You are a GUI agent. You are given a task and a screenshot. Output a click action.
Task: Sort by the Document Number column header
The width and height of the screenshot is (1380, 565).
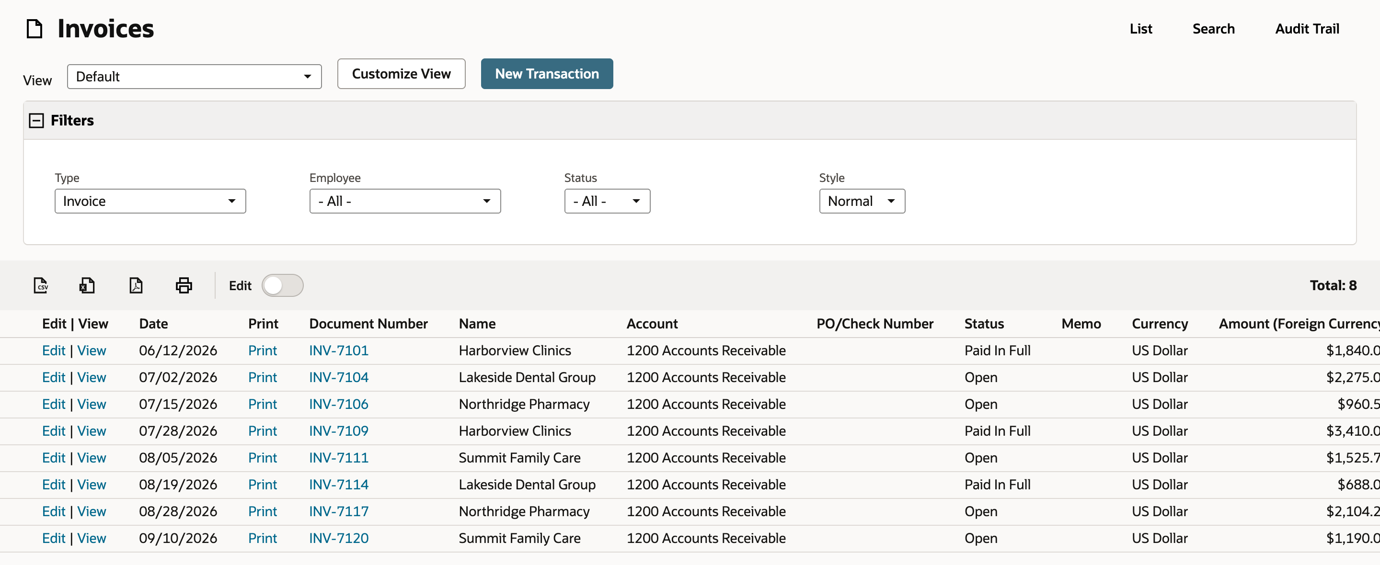pos(368,324)
